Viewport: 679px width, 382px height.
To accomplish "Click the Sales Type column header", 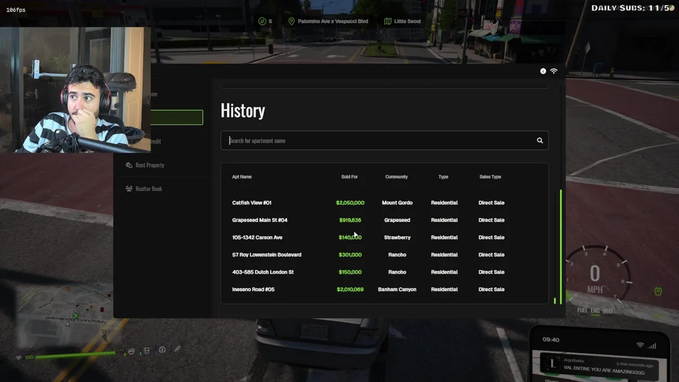I will (x=490, y=177).
